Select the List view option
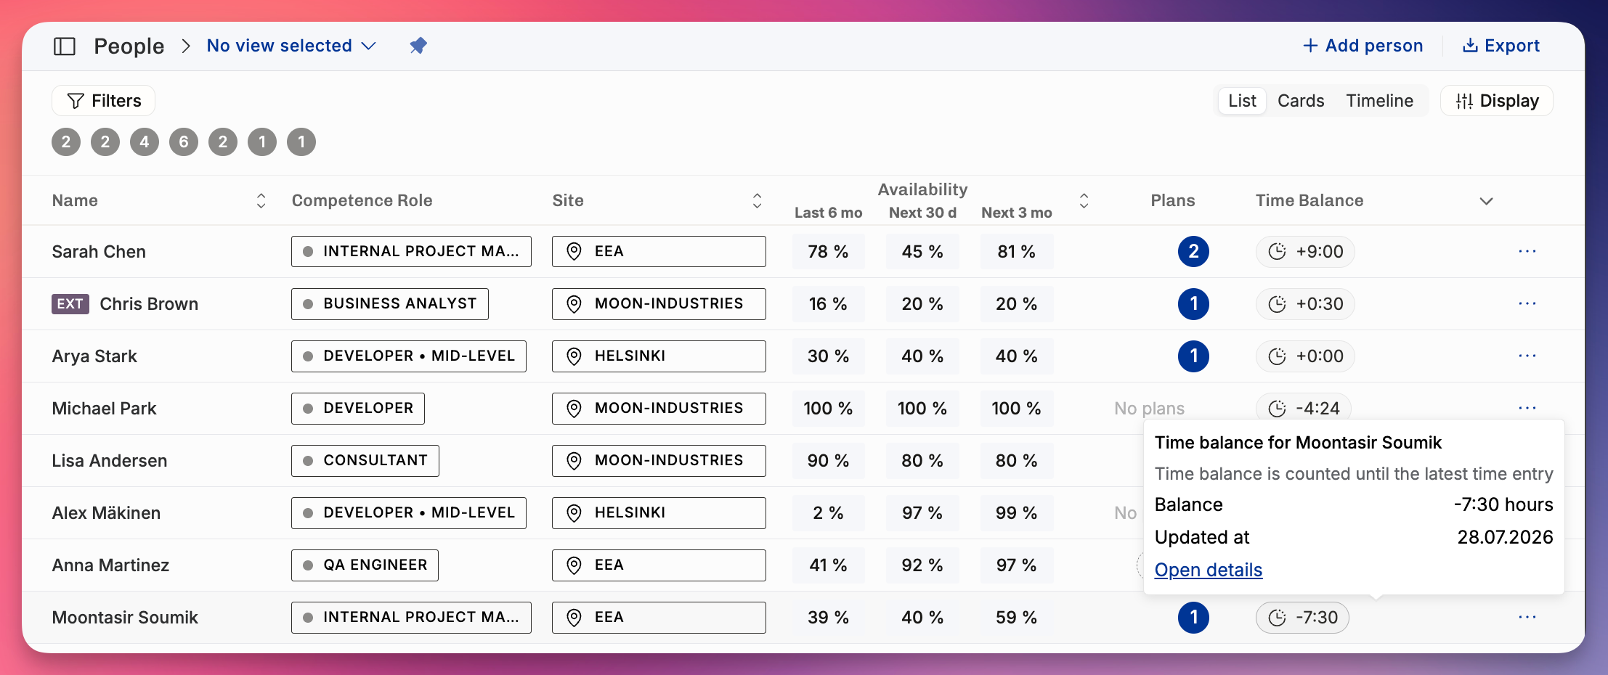 click(1242, 101)
